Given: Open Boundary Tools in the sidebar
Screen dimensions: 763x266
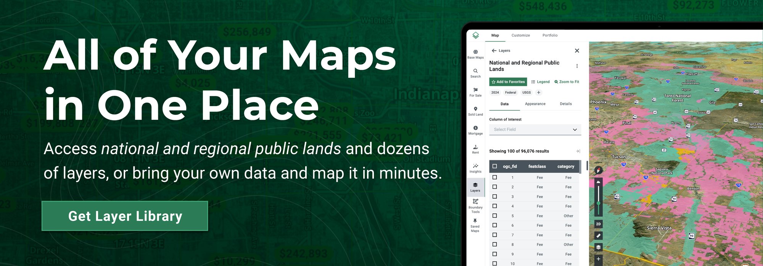Looking at the screenshot, I should (475, 206).
